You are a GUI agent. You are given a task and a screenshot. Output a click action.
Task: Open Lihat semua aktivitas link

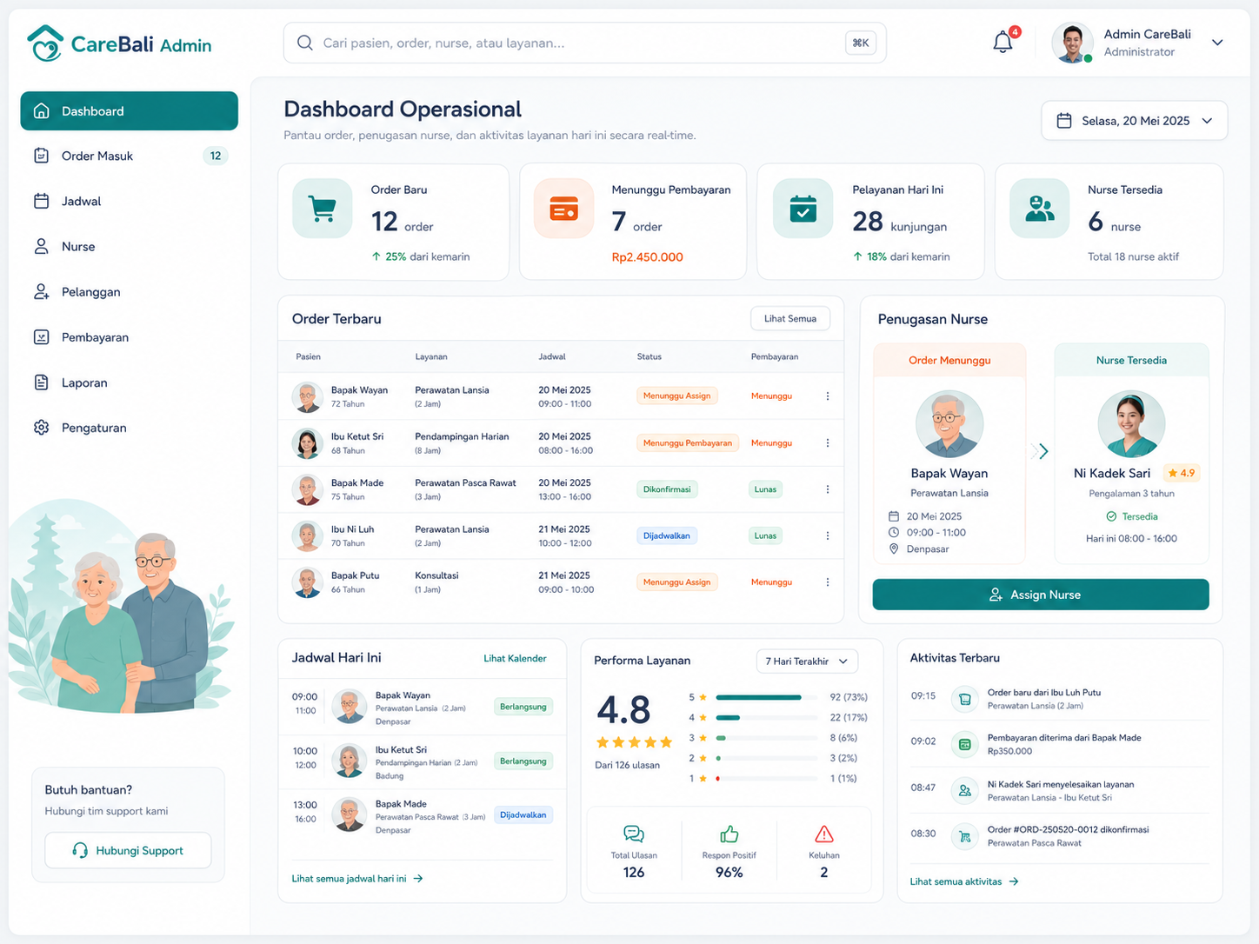pyautogui.click(x=964, y=881)
